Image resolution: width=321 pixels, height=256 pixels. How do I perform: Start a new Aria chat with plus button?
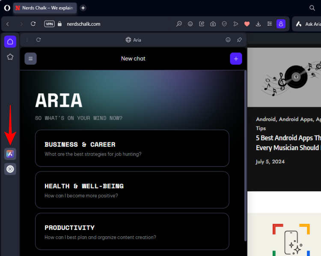pos(236,59)
